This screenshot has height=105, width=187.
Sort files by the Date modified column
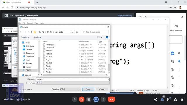(84, 41)
